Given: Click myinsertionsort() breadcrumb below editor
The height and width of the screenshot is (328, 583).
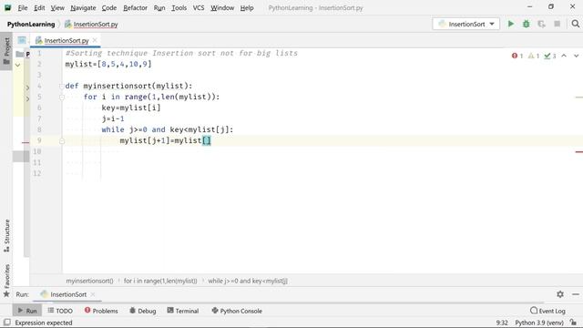Looking at the screenshot, I should click(89, 281).
